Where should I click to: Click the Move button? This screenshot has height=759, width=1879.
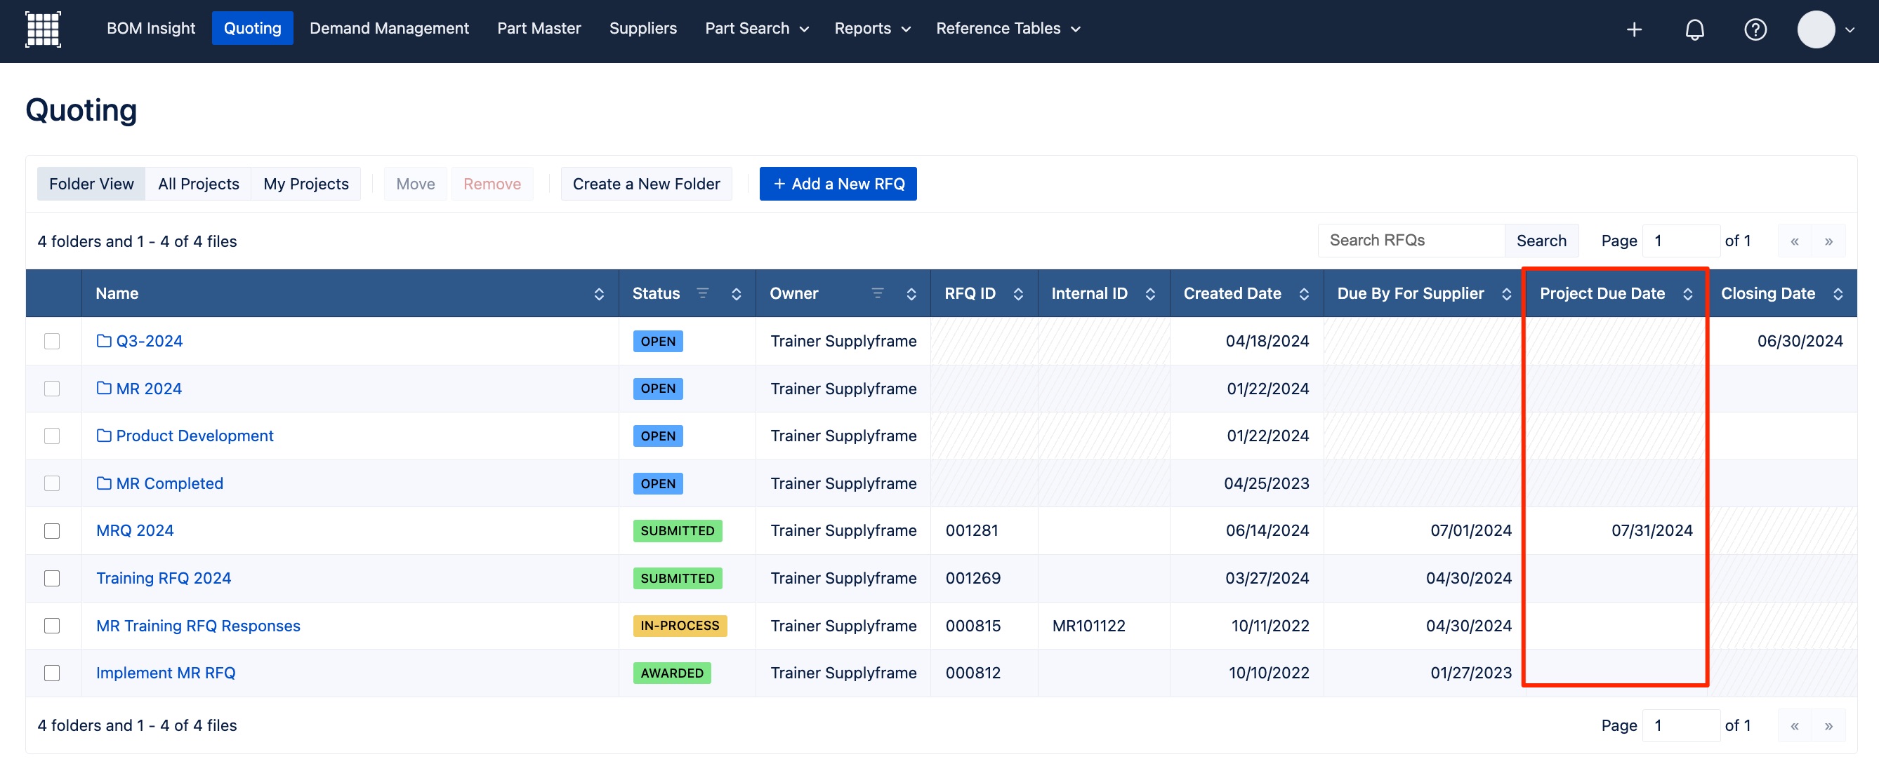coord(415,184)
